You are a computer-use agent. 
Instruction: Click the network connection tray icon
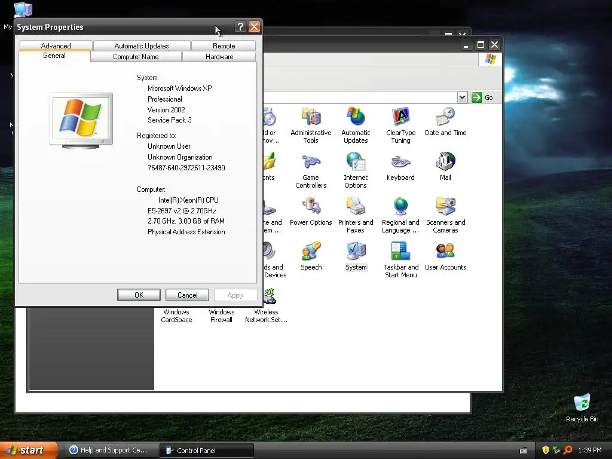[x=556, y=450]
